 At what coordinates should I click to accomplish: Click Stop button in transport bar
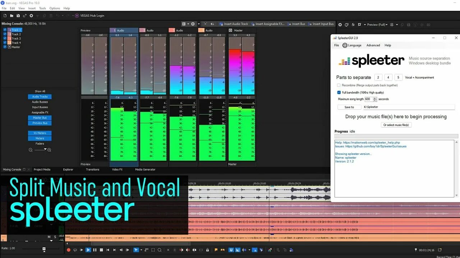(x=101, y=250)
